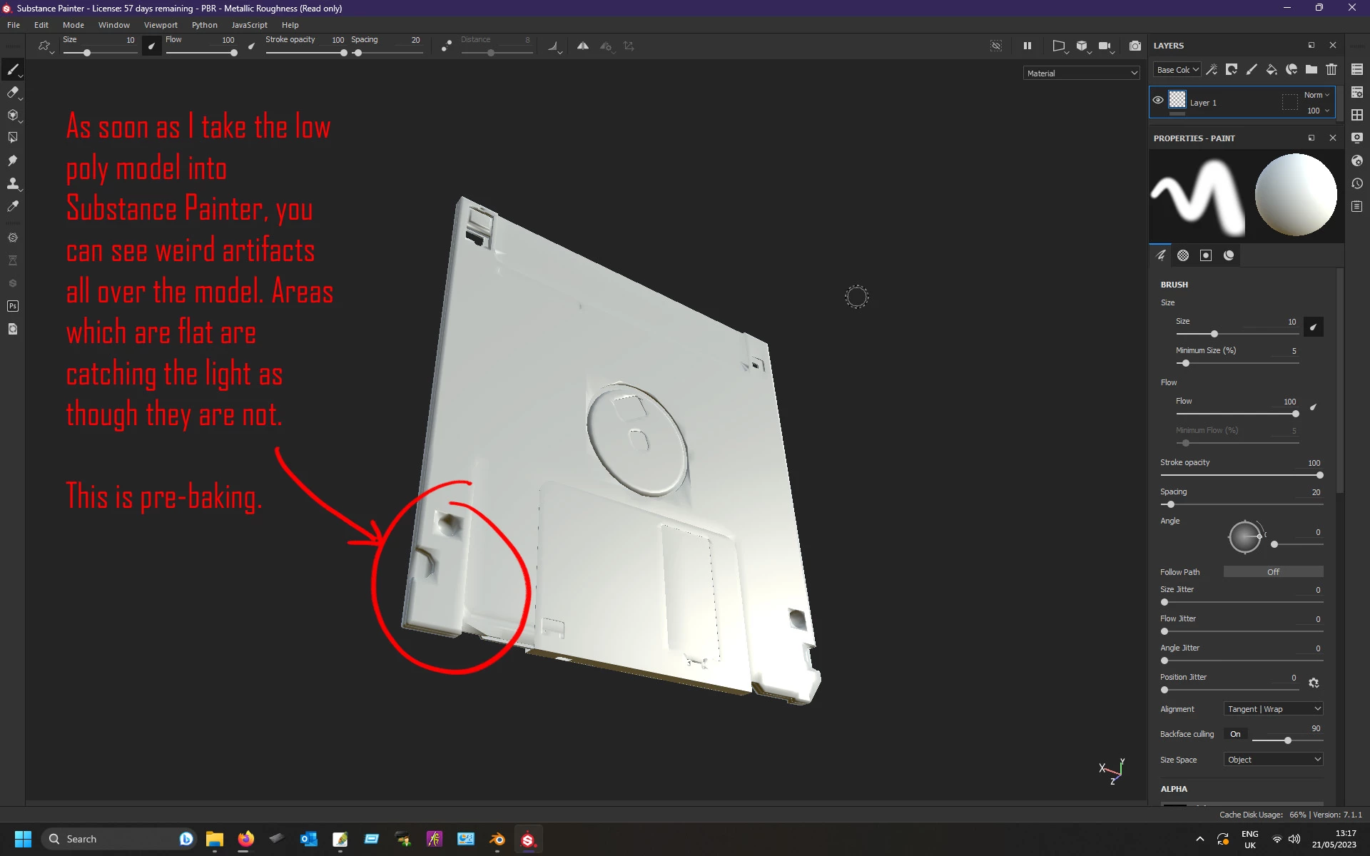Select the Smudge tool

click(x=12, y=160)
